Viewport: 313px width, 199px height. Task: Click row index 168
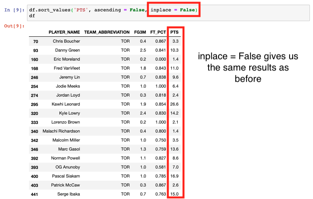[x=34, y=68]
